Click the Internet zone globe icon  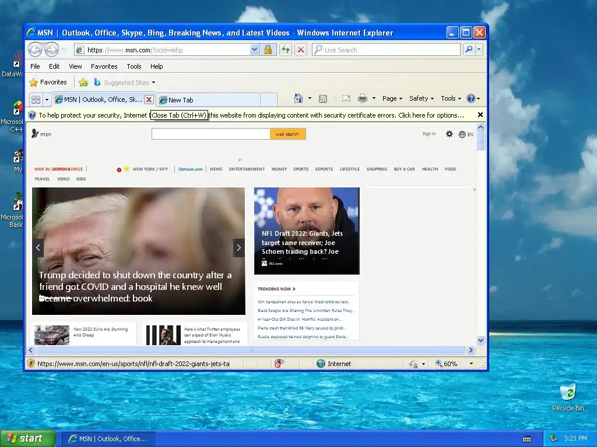(x=321, y=363)
